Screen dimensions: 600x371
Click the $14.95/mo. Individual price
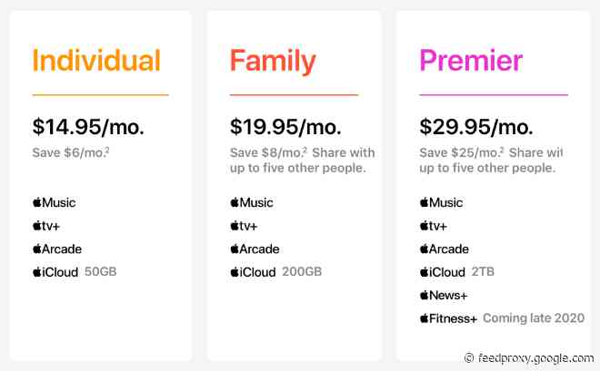click(90, 125)
